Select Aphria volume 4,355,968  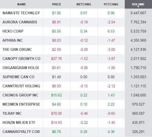pos(138,40)
